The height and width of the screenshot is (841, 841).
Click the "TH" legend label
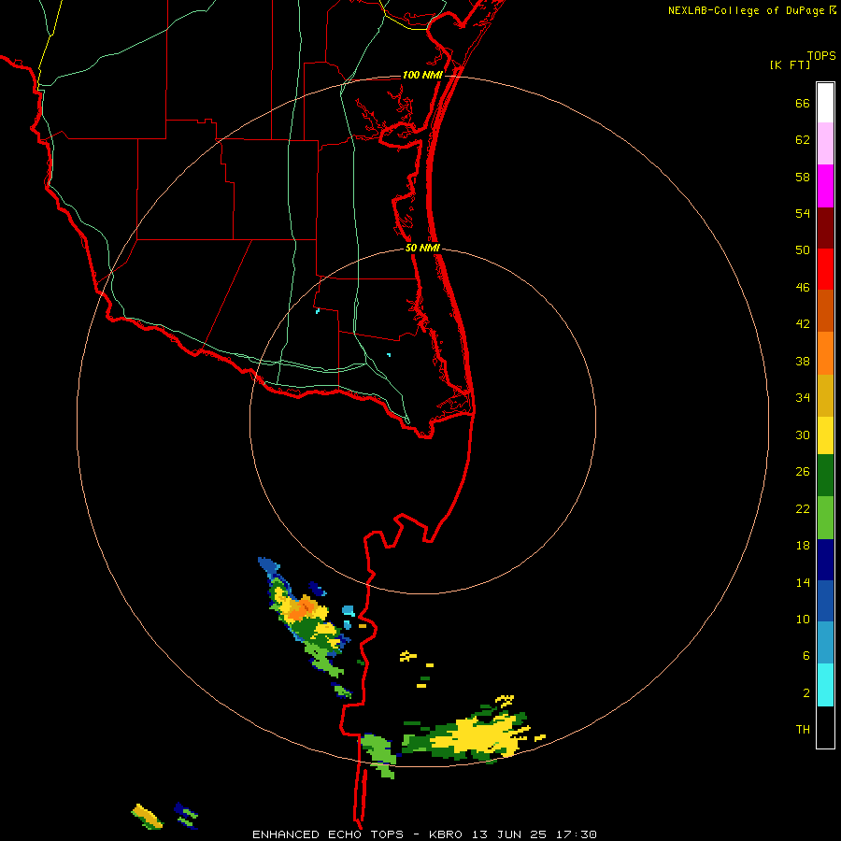point(803,730)
